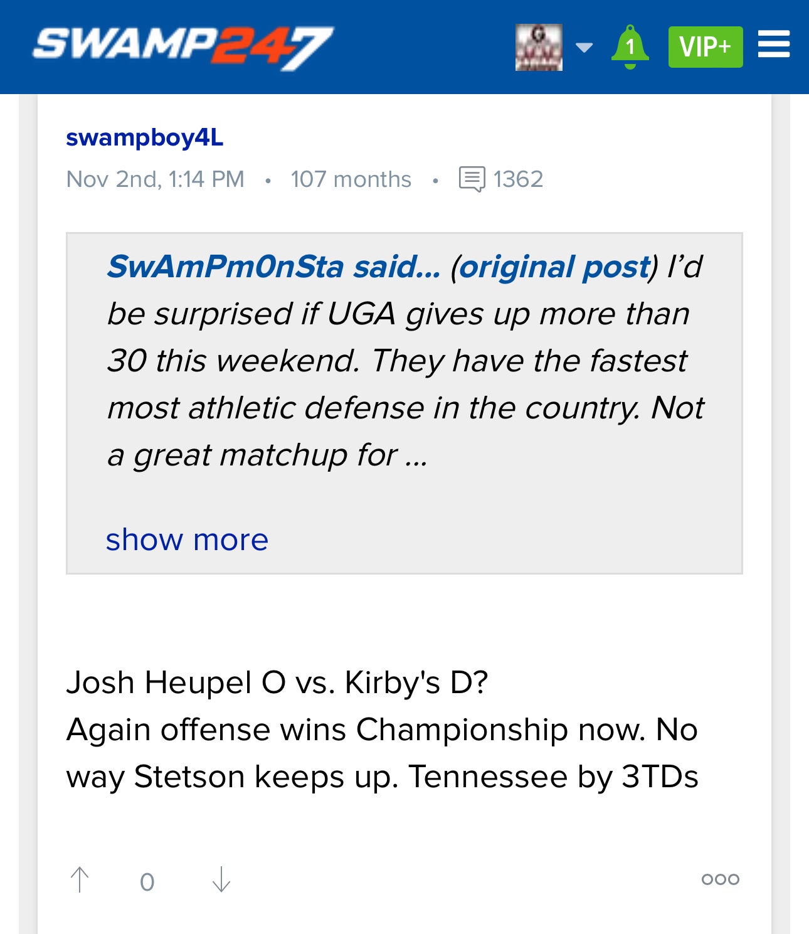Click the VIP+ button
This screenshot has width=809, height=934.
(x=705, y=47)
